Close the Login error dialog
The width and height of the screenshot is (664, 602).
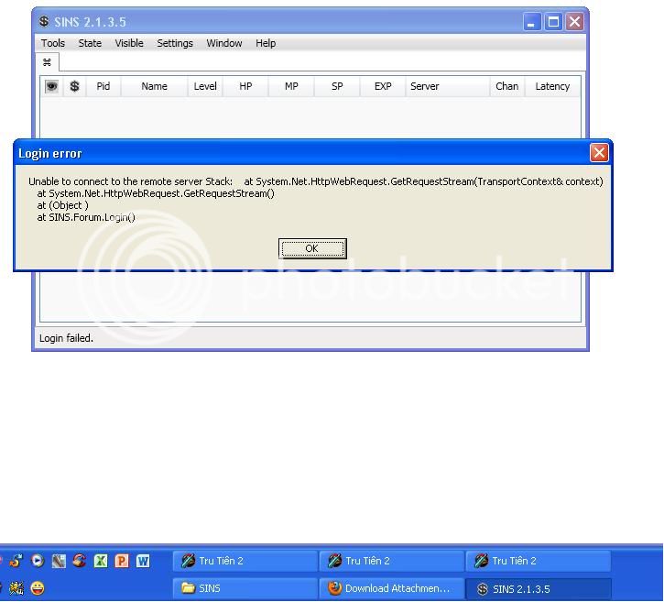click(x=599, y=153)
